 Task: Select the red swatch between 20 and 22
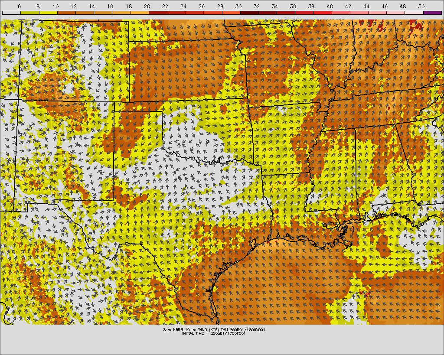point(158,13)
